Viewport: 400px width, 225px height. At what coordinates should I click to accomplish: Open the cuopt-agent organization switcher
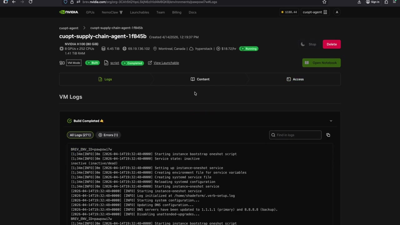click(x=315, y=12)
